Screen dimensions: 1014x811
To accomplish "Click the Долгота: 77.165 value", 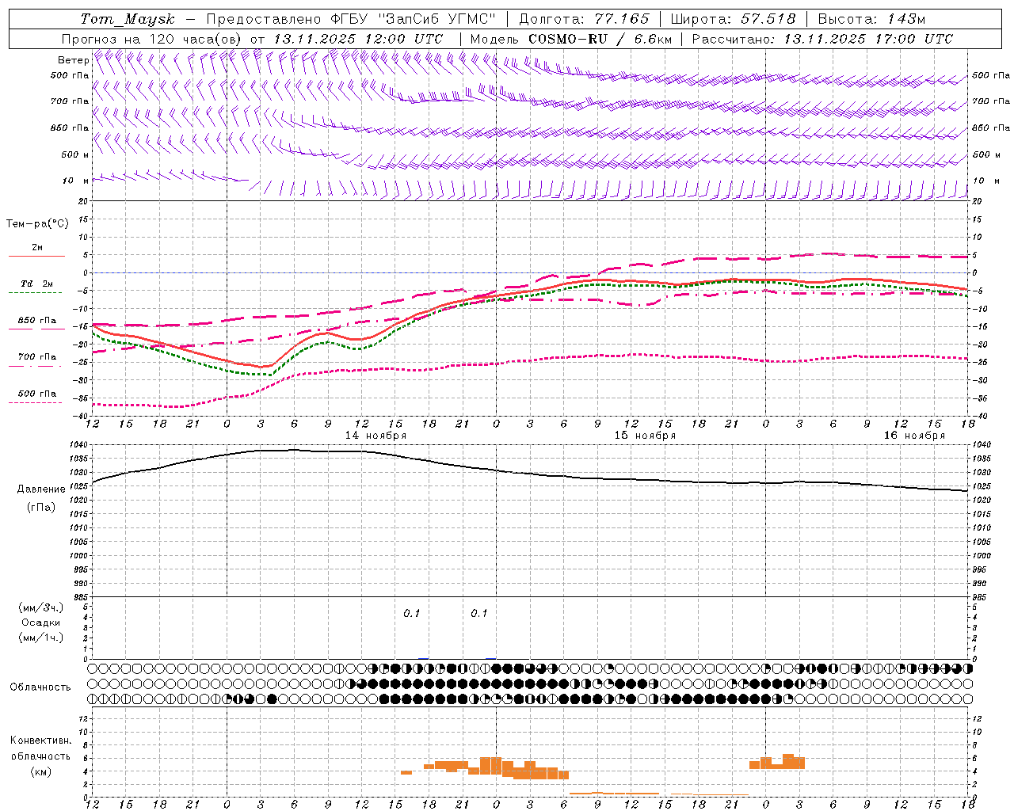I will (x=584, y=19).
